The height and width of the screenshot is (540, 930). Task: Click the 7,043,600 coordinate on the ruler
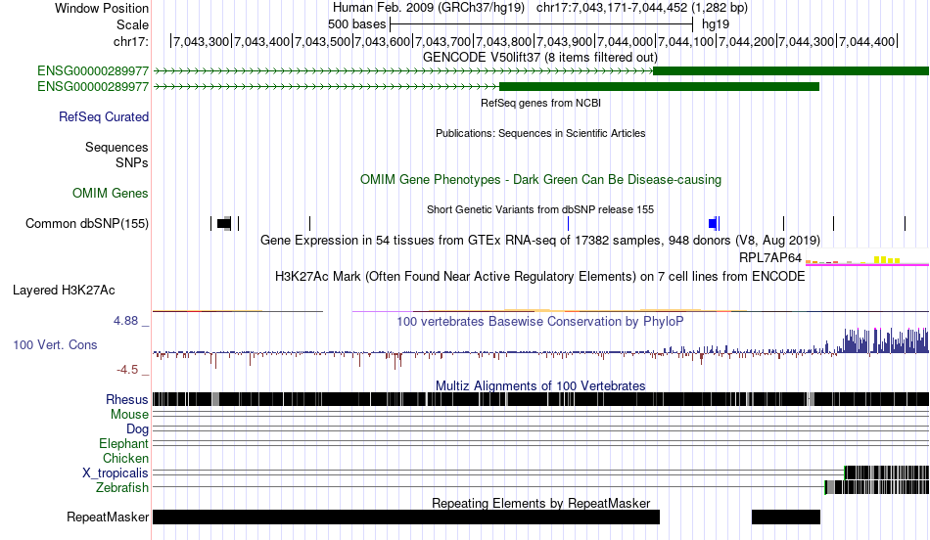coord(383,41)
